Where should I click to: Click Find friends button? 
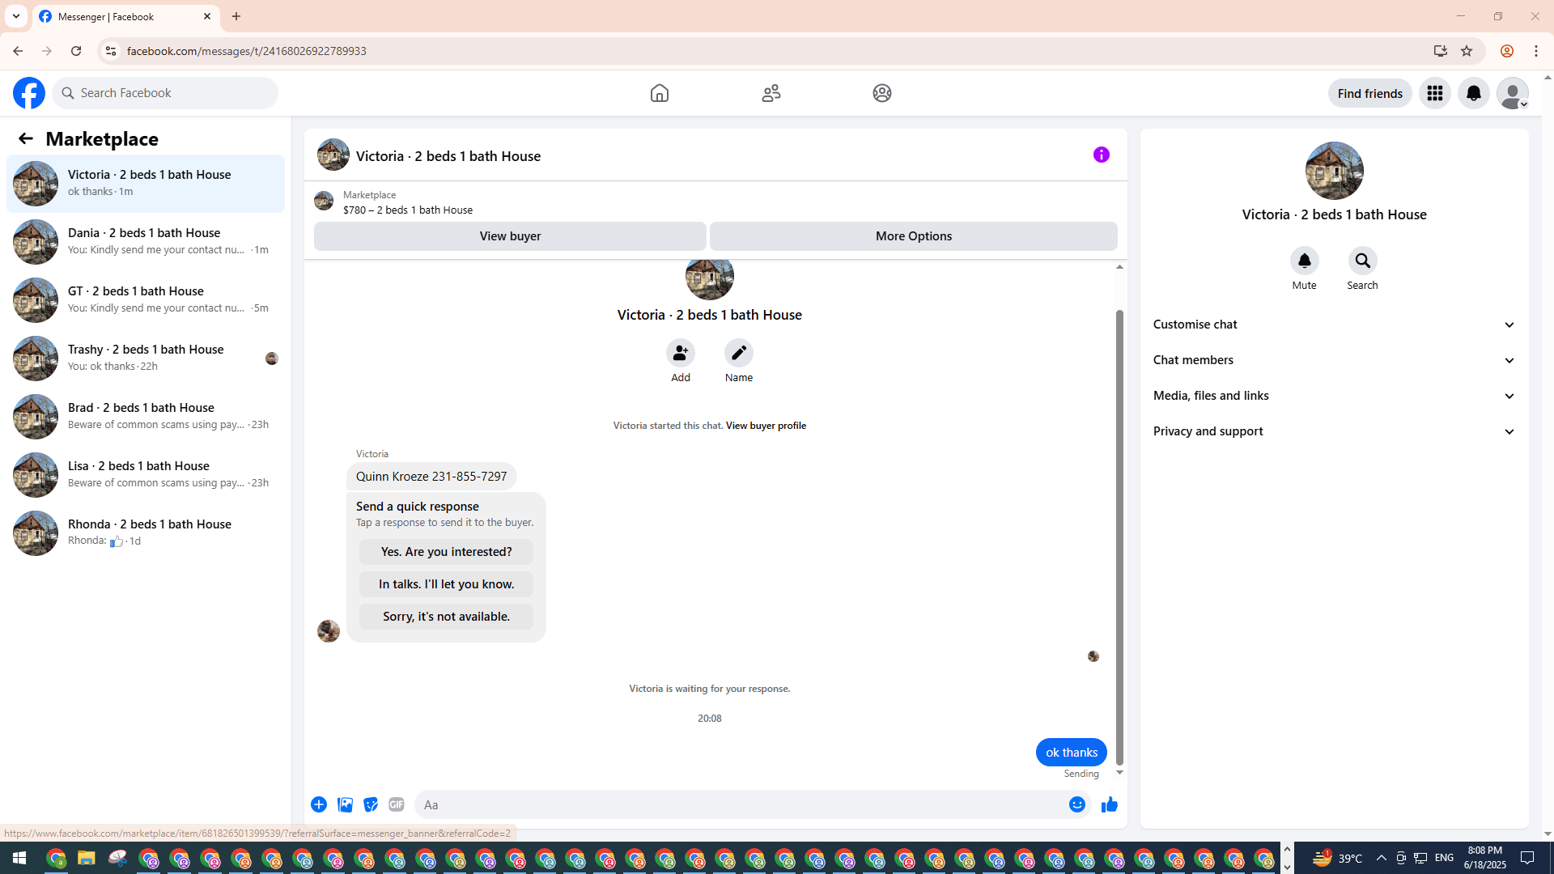click(x=1370, y=93)
